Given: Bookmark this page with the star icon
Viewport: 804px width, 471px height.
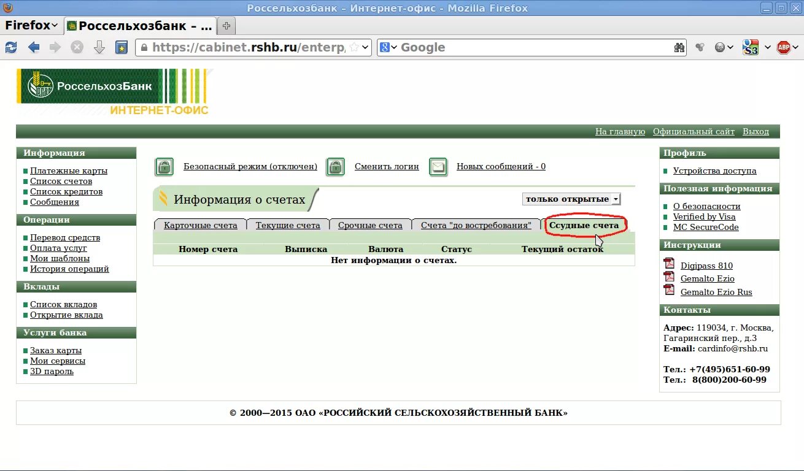Looking at the screenshot, I should [354, 47].
